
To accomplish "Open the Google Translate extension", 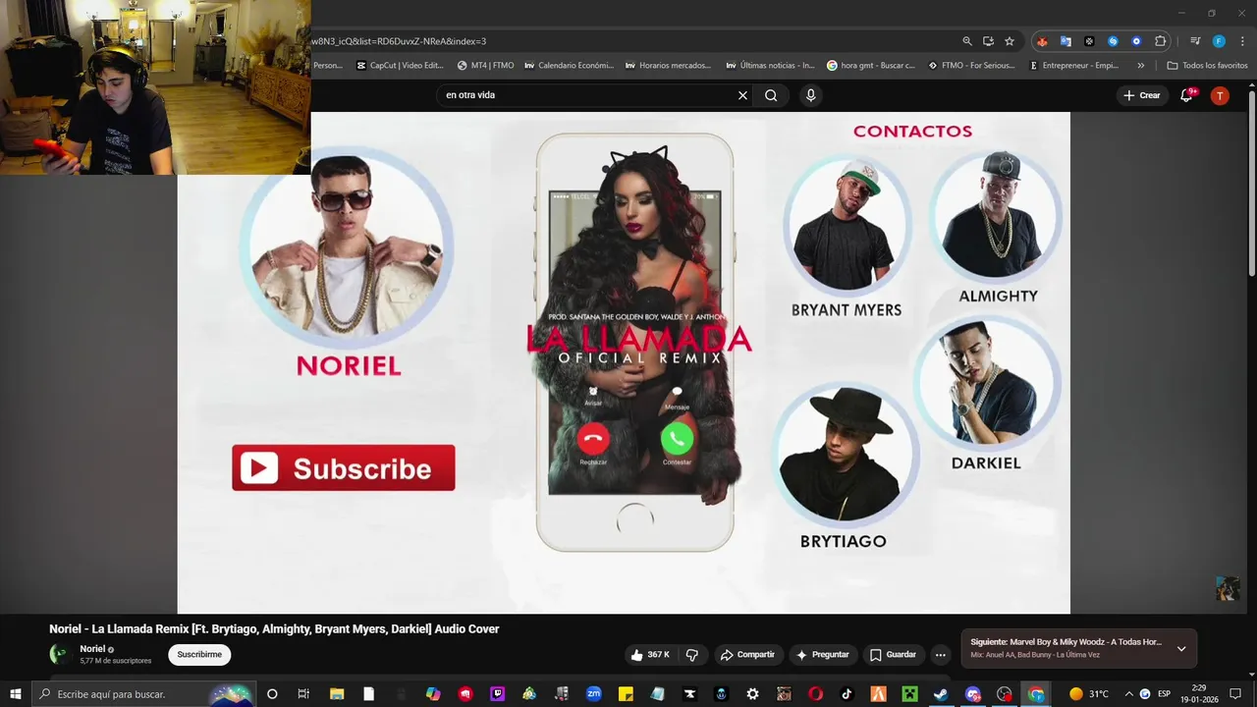I will tap(1066, 41).
